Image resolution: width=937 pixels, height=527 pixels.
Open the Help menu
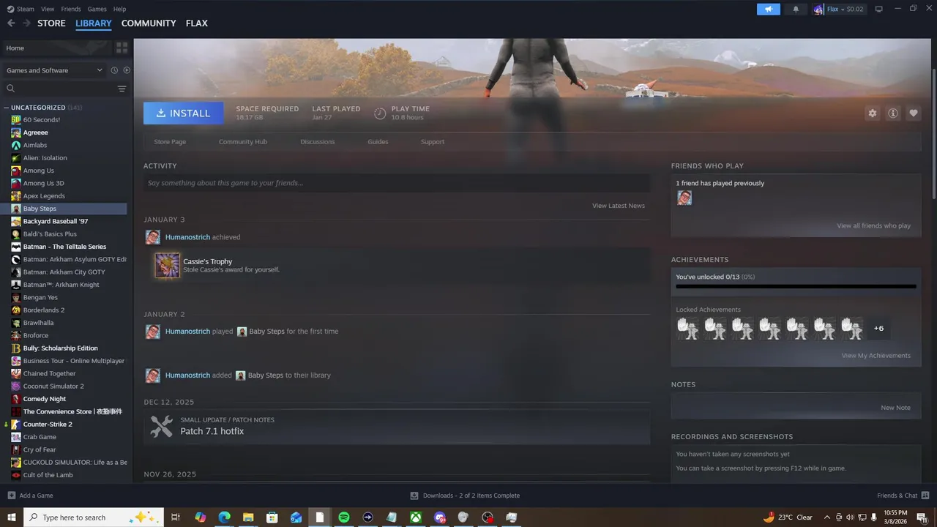pos(119,9)
